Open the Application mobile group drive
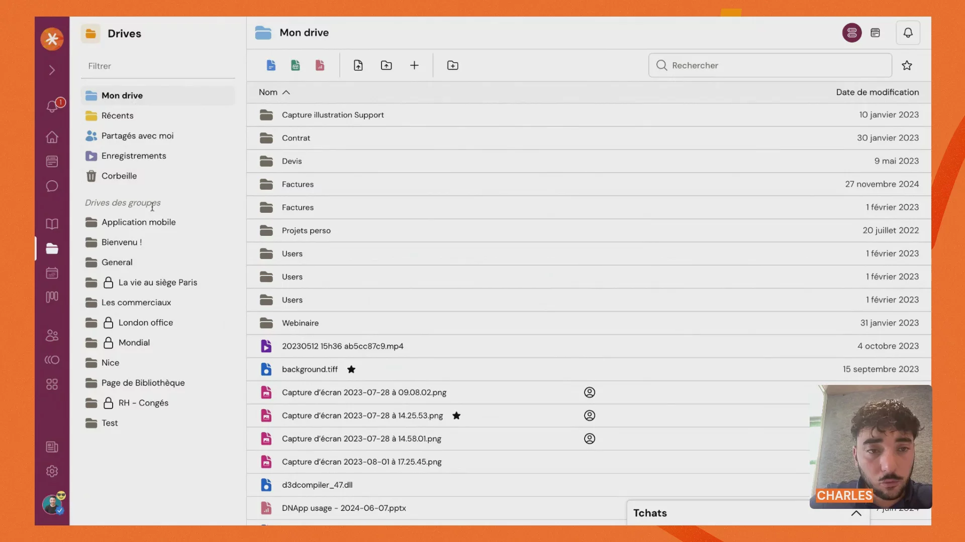Screen dimensions: 965x542 click(x=158, y=222)
